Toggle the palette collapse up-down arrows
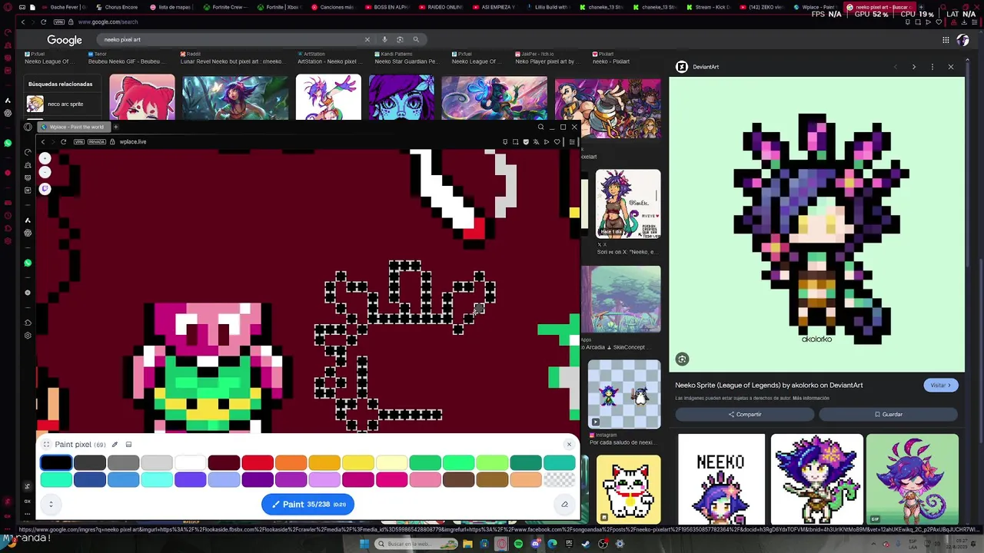 [51, 504]
